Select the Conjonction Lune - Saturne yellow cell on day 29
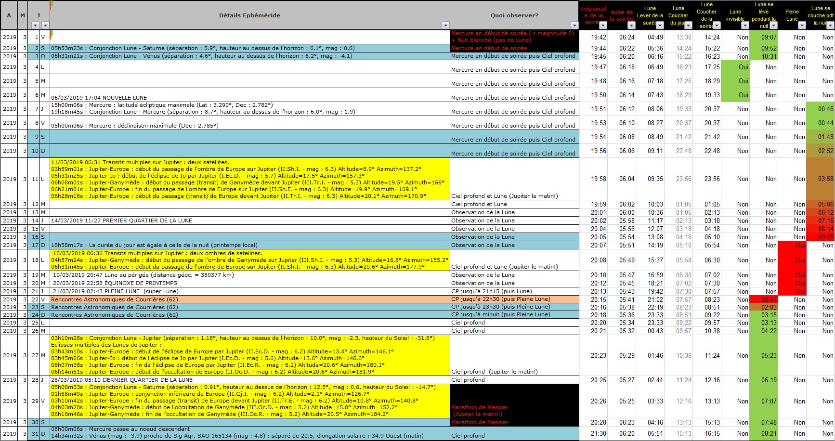The image size is (835, 441). pos(250,401)
